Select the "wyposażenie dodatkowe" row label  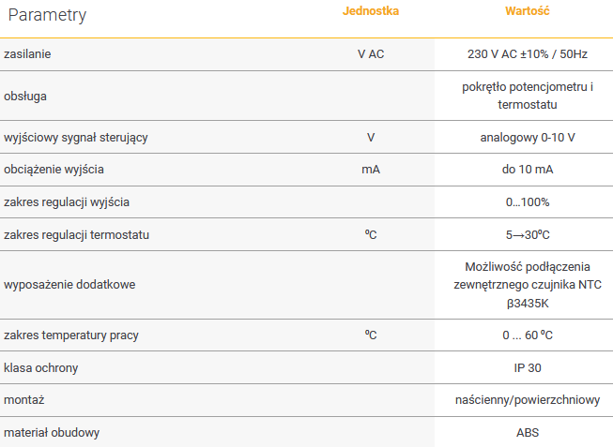[69, 285]
